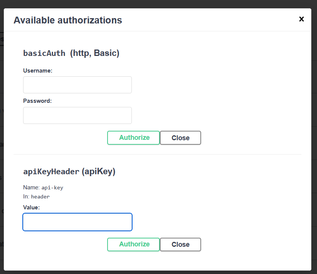Viewport: 317px width, 274px height.
Task: Focus the api-key Value input box
Action: [x=77, y=222]
